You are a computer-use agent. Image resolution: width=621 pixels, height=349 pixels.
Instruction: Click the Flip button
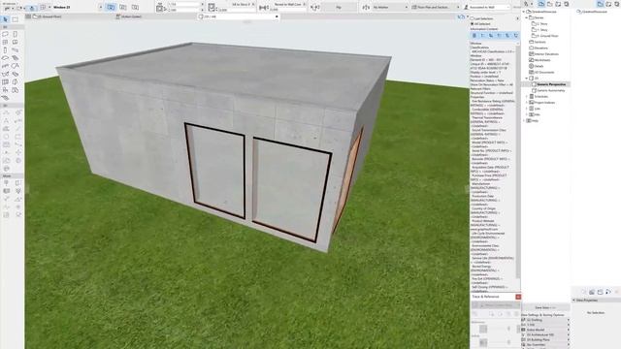(x=339, y=7)
